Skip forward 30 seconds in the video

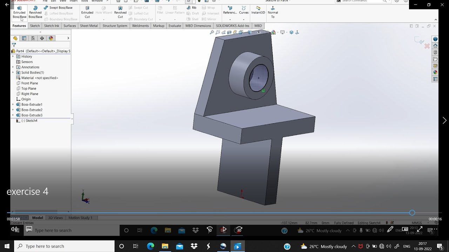tap(239, 230)
